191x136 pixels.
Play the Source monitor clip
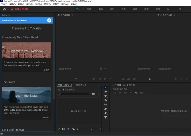[x=105, y=79]
